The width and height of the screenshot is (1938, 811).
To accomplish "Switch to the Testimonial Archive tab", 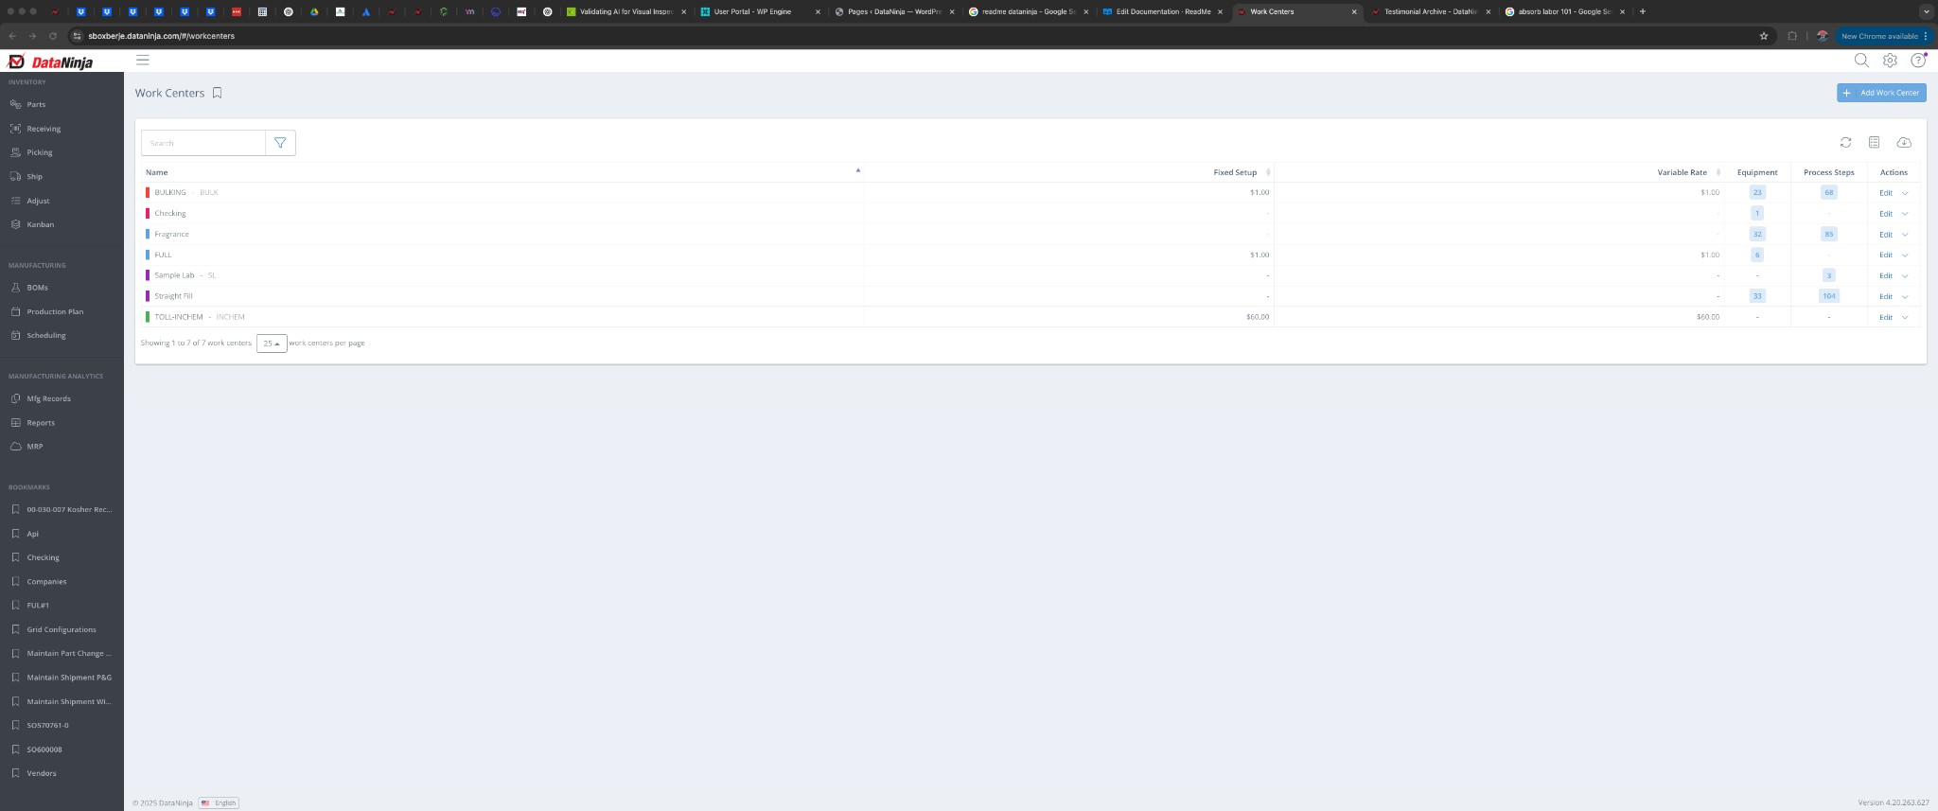I will tap(1430, 11).
